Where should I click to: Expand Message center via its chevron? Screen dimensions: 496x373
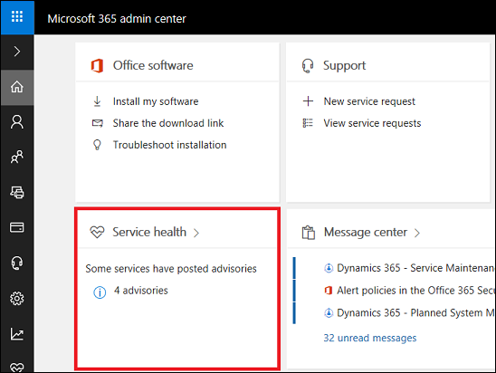417,234
